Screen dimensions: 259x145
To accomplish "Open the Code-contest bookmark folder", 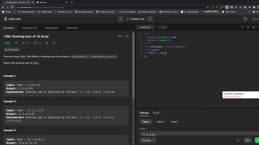I will pos(229,12).
